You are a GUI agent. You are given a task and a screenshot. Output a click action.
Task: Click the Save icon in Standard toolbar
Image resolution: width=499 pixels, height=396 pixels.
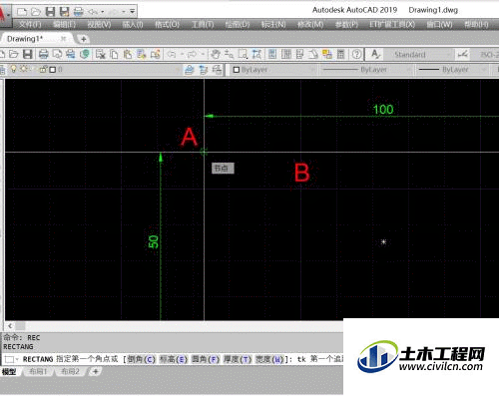(28, 54)
